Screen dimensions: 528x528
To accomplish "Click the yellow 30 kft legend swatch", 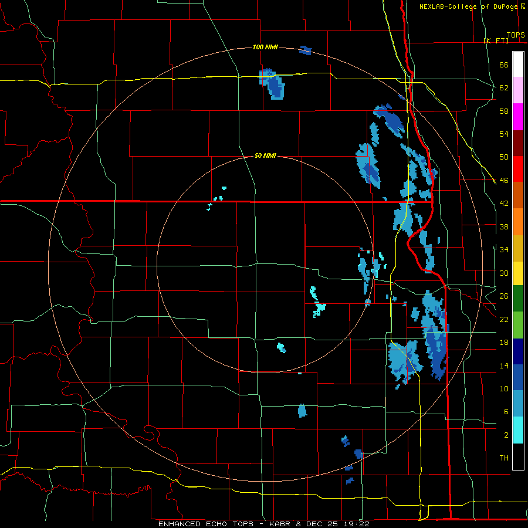I will (x=518, y=273).
